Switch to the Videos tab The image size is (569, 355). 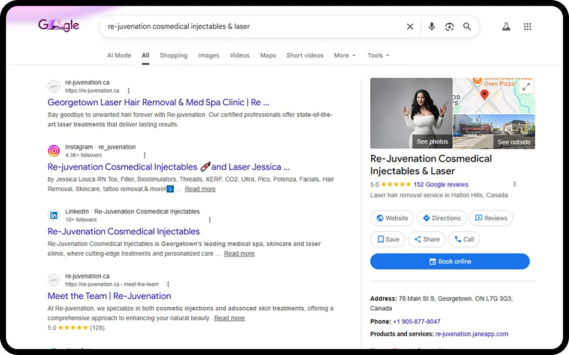tap(240, 56)
